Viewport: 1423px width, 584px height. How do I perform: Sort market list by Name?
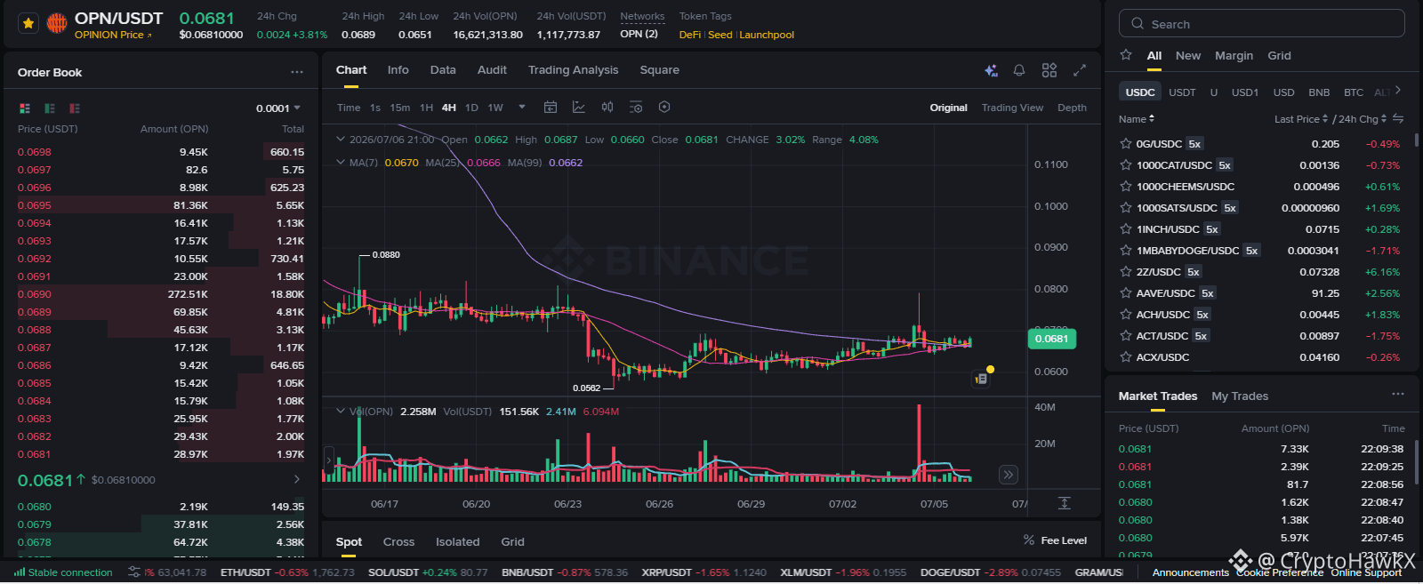(1137, 119)
